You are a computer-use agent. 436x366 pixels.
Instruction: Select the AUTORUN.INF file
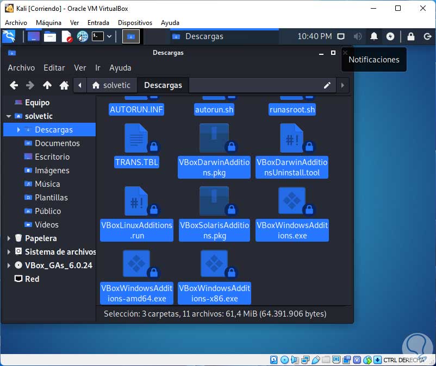(x=136, y=109)
